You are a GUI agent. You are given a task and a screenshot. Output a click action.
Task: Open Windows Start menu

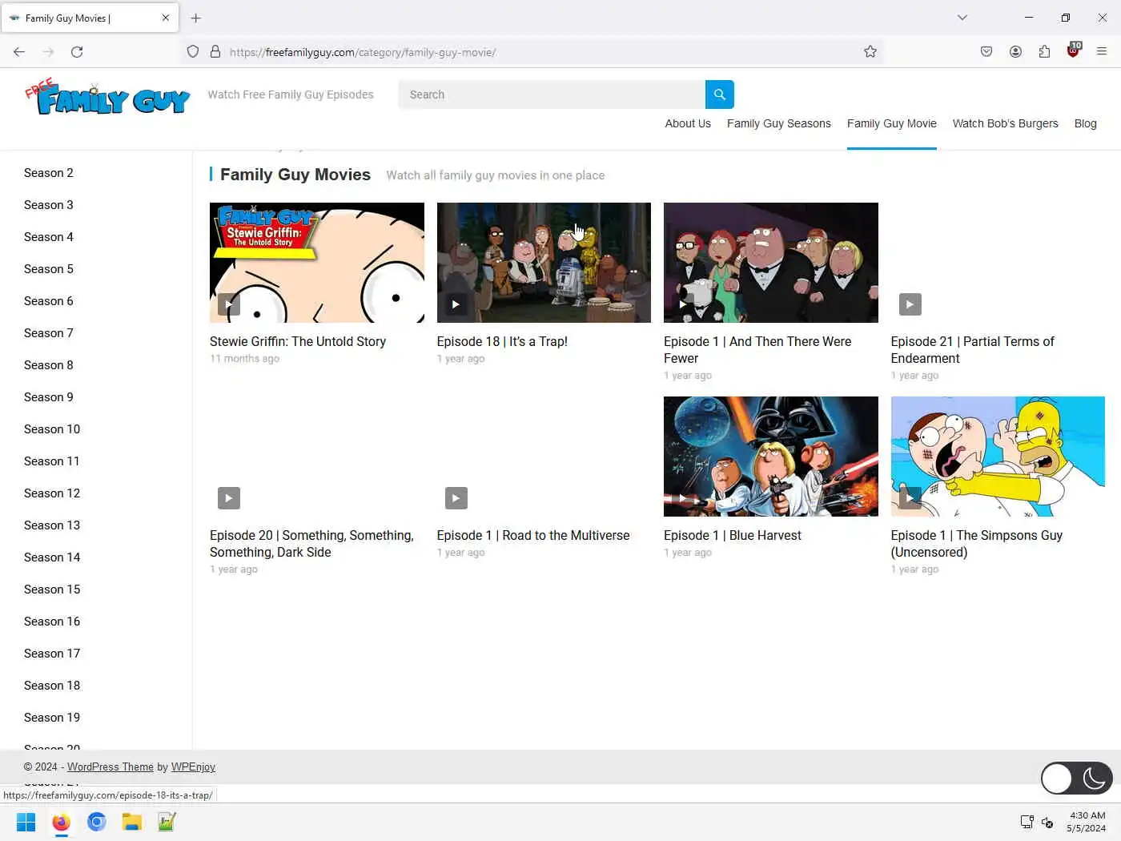pyautogui.click(x=26, y=822)
